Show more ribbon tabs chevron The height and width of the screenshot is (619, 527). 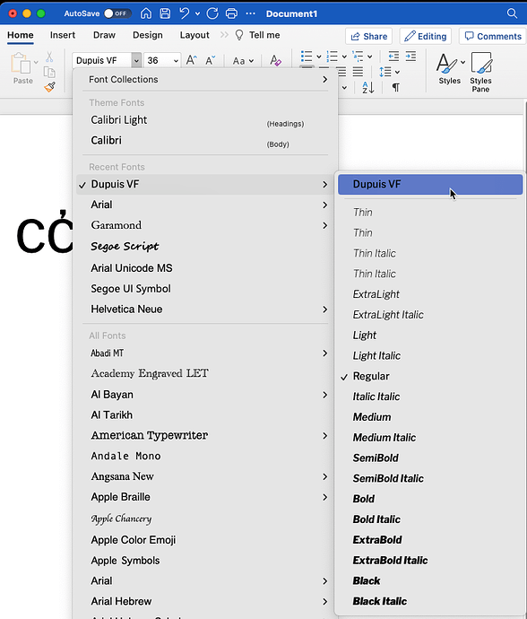(x=224, y=35)
